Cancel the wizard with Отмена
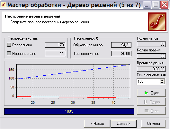 [153, 124]
